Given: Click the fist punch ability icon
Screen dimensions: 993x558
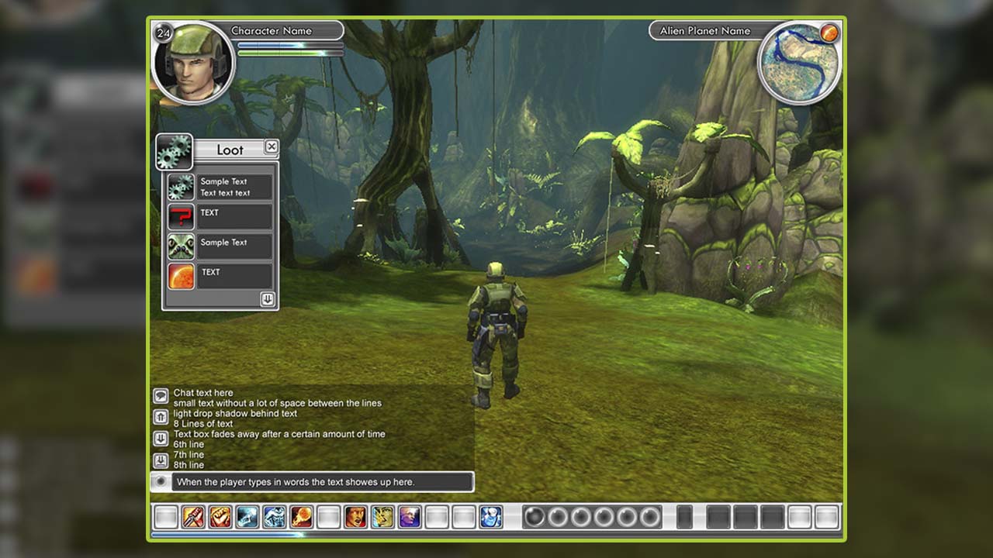Looking at the screenshot, I should click(x=220, y=517).
